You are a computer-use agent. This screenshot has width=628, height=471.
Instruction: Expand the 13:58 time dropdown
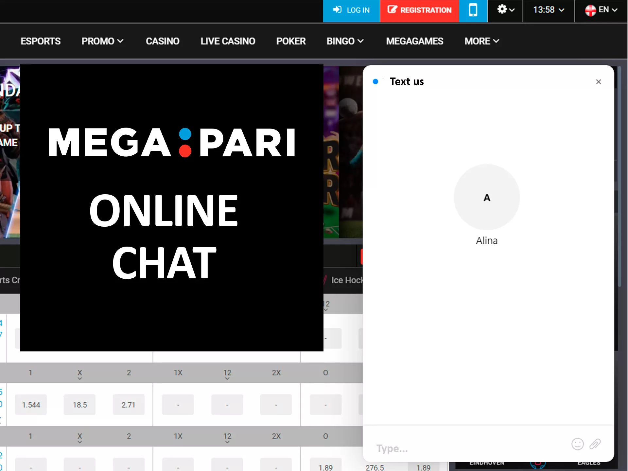click(x=549, y=10)
